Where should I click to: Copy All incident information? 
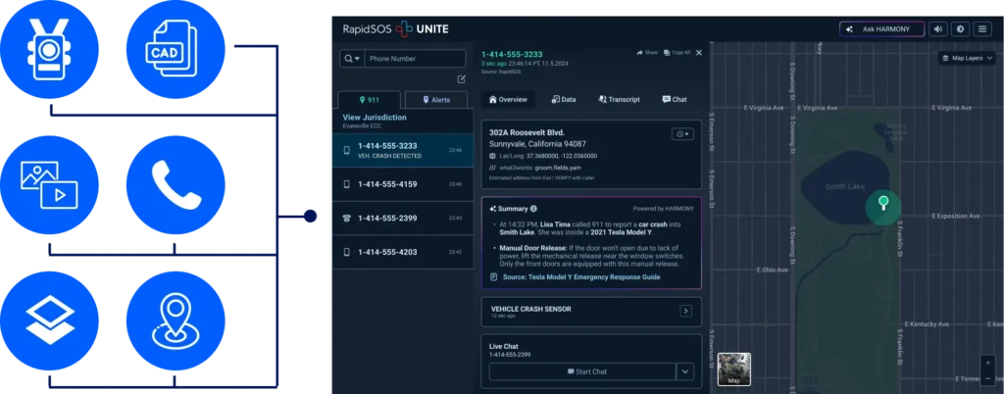(677, 53)
